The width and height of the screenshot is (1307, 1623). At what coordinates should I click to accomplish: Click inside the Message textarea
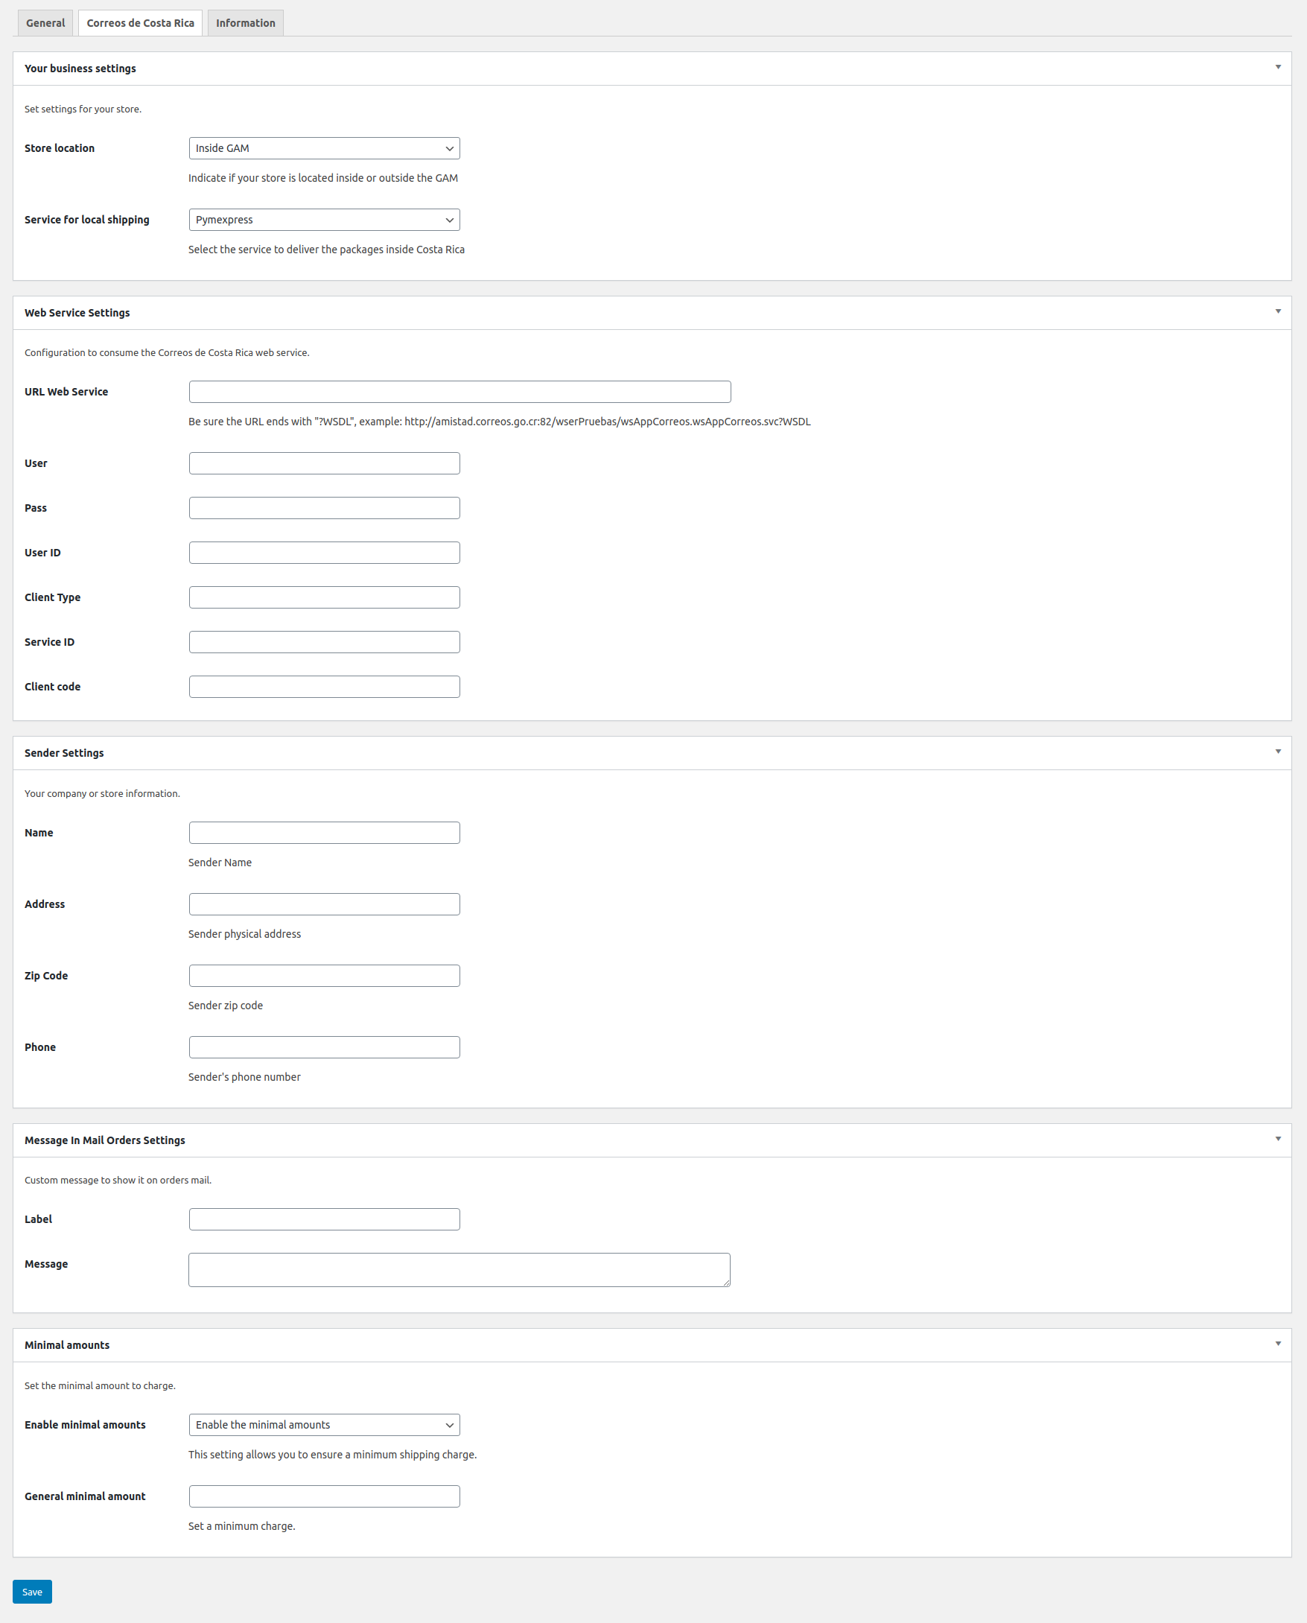coord(459,1270)
